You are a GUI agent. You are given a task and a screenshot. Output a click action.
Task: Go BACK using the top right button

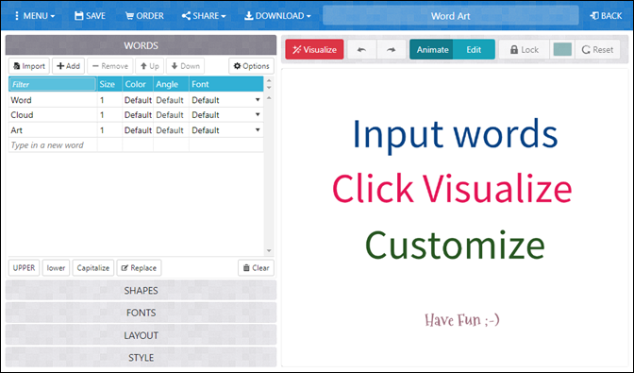[606, 16]
